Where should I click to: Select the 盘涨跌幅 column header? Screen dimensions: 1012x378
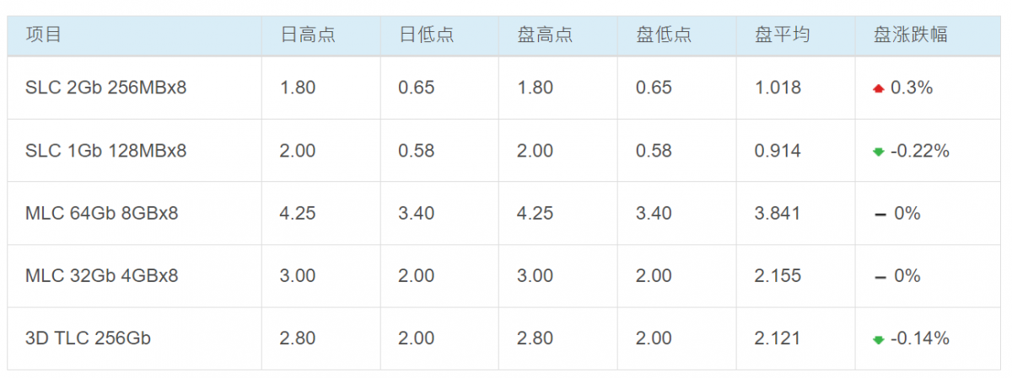tap(911, 35)
